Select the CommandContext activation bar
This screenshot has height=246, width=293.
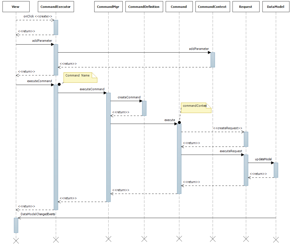(x=213, y=60)
